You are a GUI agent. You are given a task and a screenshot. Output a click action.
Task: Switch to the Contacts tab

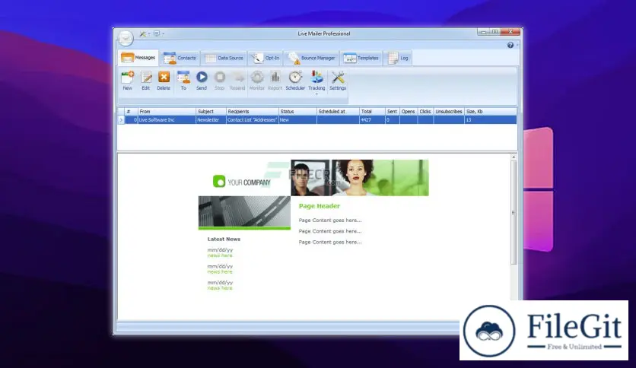[180, 58]
